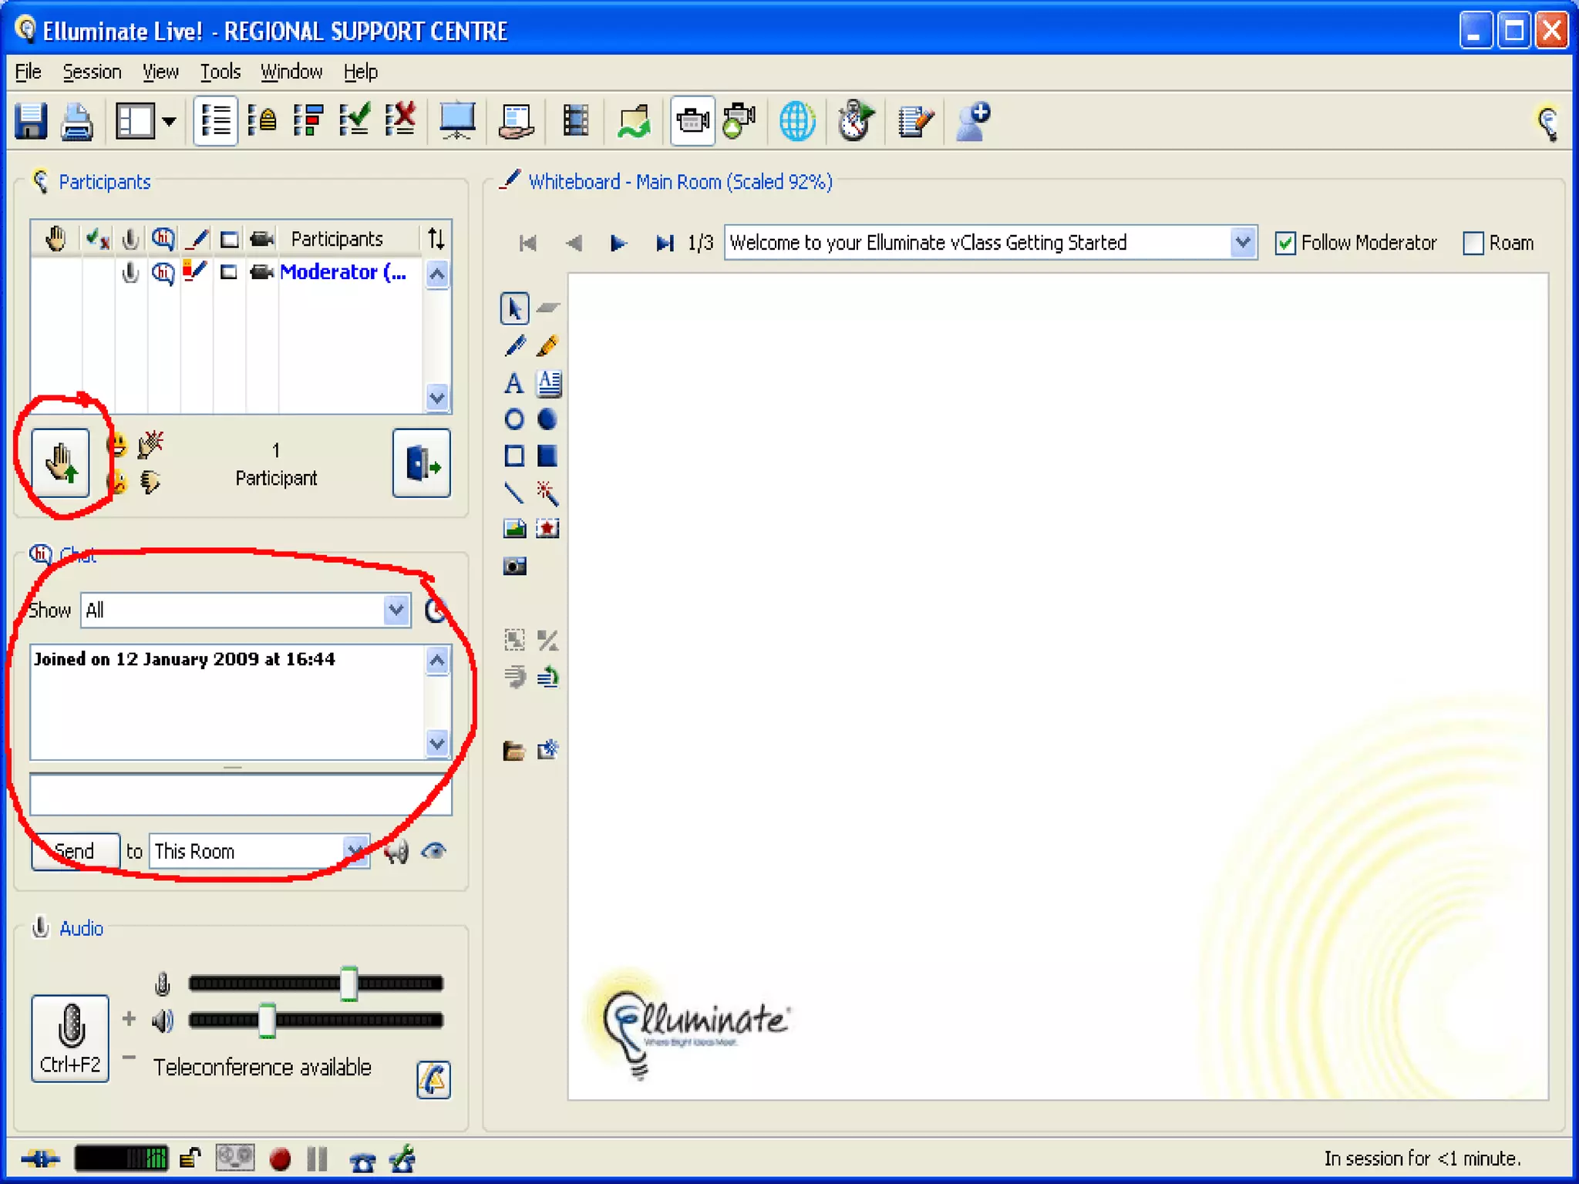Click the whiteboard screen capture camera icon
The image size is (1579, 1184).
(x=514, y=567)
